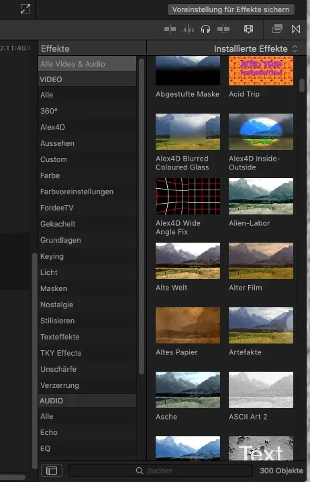
Task: Select 'Farbvoreinstellungen' category
Action: point(87,192)
